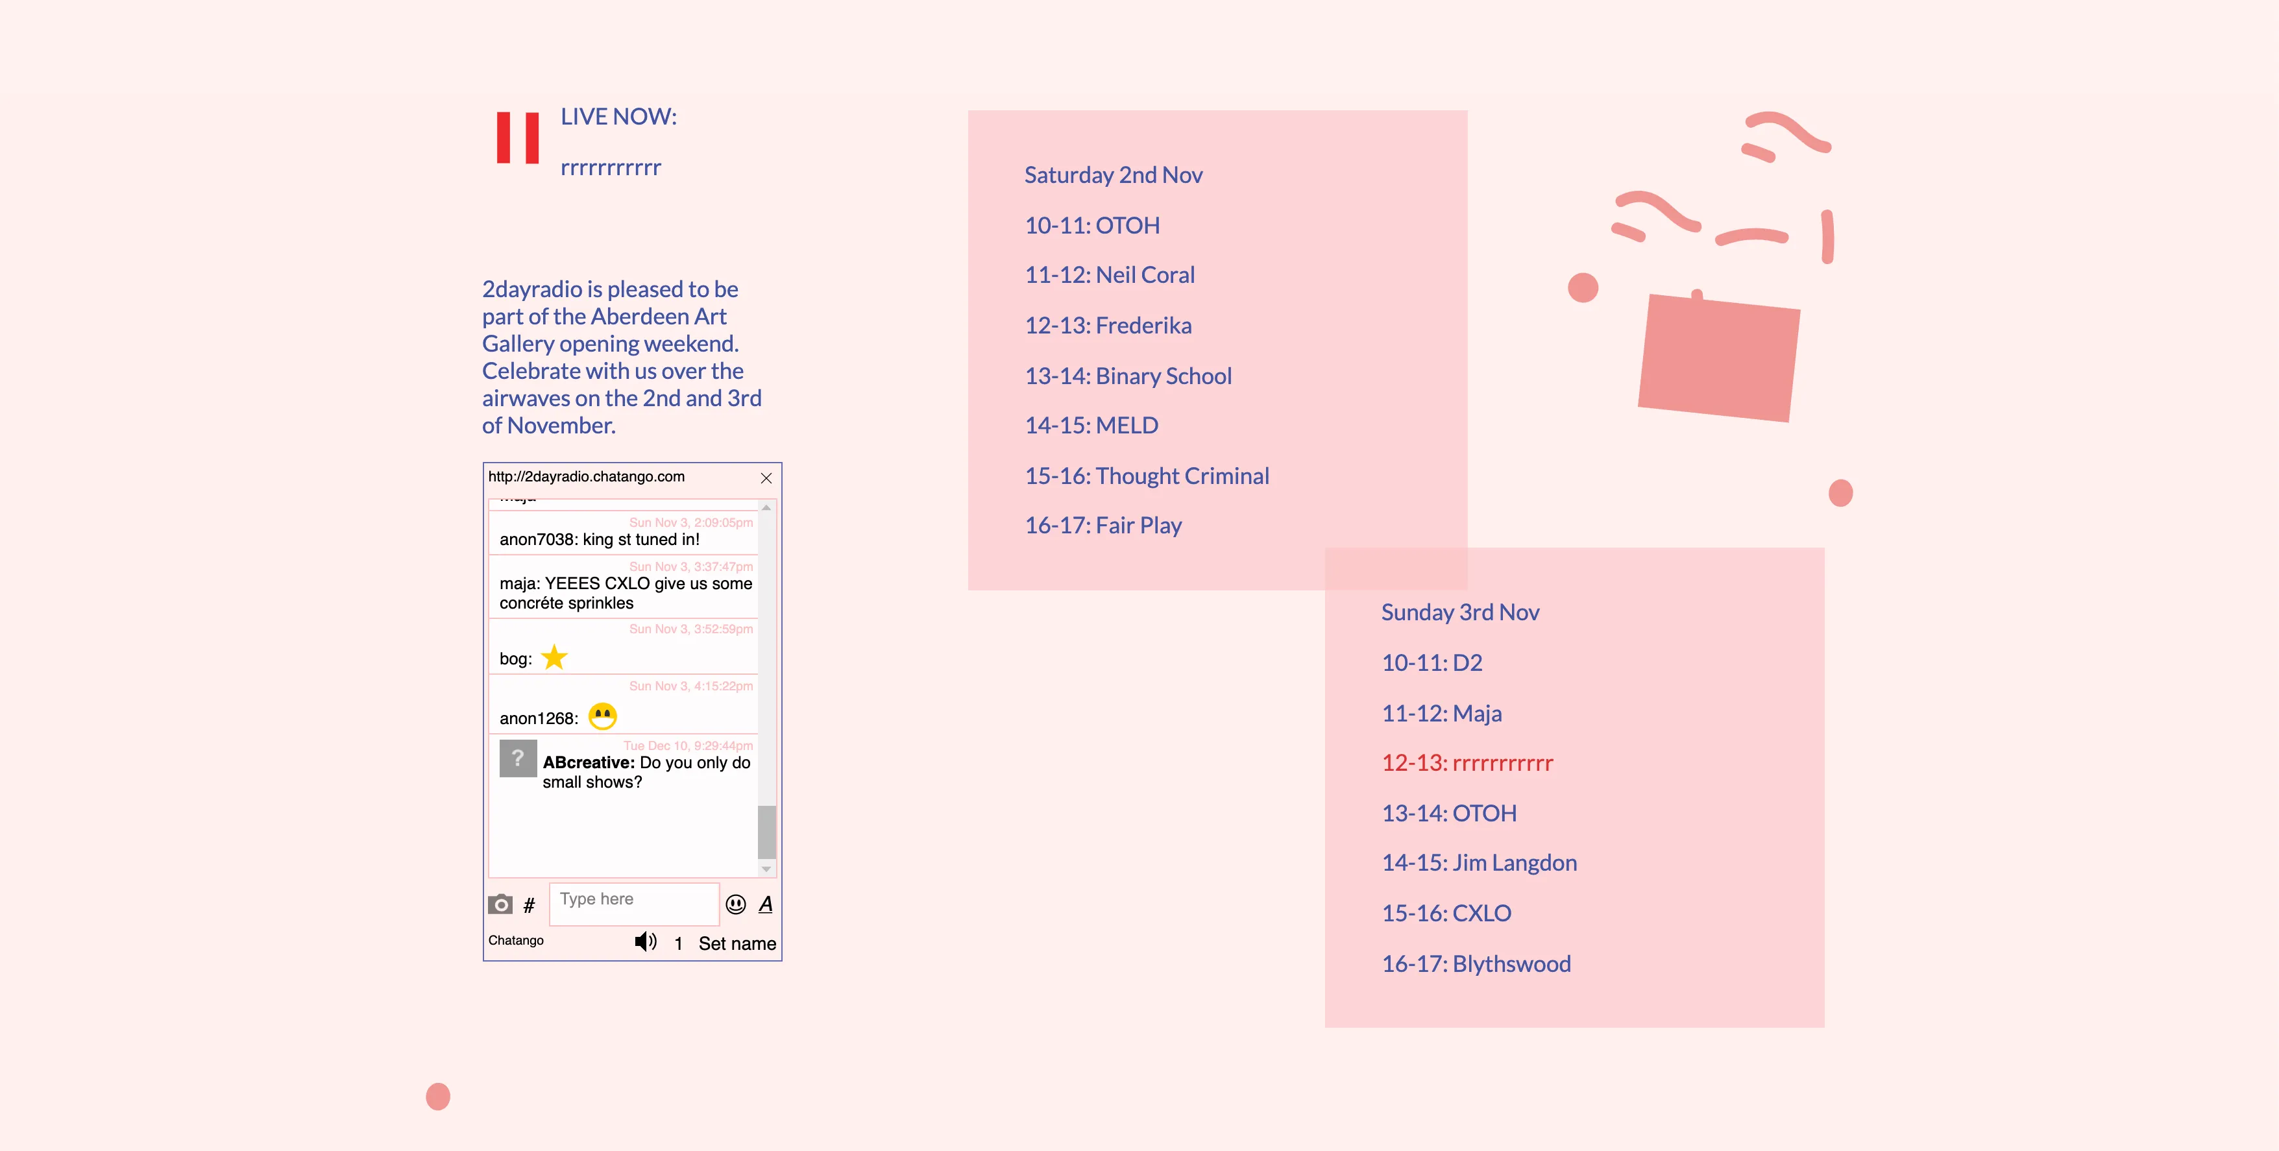Open the 2dayradio.chatango.com link
2279x1151 pixels.
(587, 476)
